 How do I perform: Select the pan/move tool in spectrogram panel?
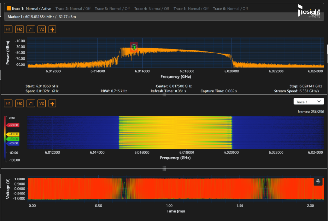pos(52,103)
